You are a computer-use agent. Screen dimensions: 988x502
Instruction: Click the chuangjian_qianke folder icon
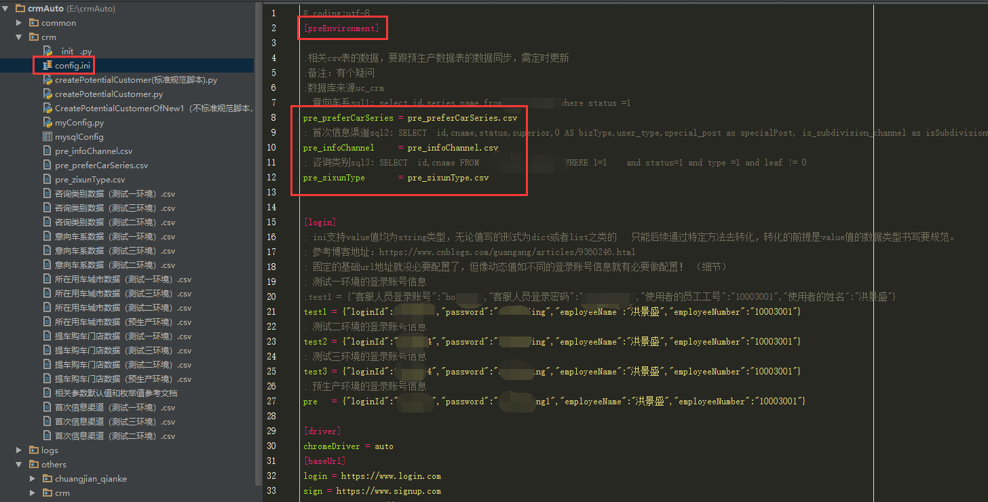click(x=47, y=479)
